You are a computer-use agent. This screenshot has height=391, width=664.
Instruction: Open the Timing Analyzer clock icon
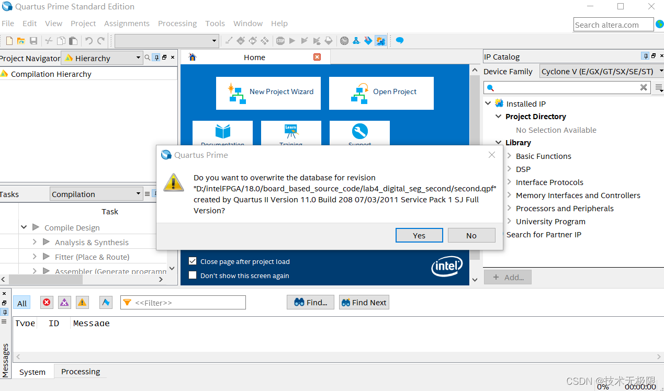[x=344, y=41]
